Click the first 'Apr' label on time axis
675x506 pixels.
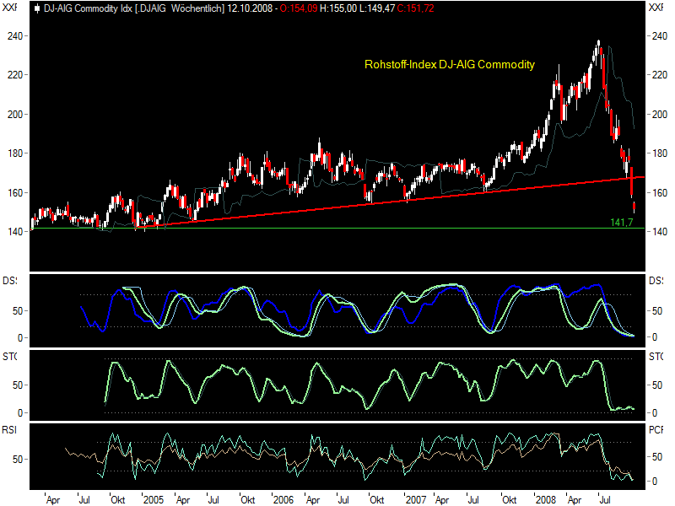pos(53,500)
